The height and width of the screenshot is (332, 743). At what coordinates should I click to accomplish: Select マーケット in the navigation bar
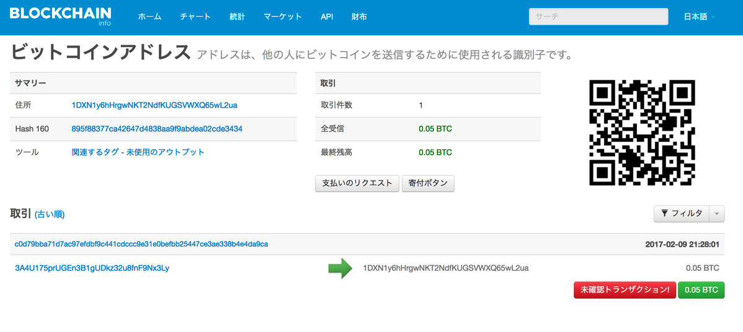point(282,17)
